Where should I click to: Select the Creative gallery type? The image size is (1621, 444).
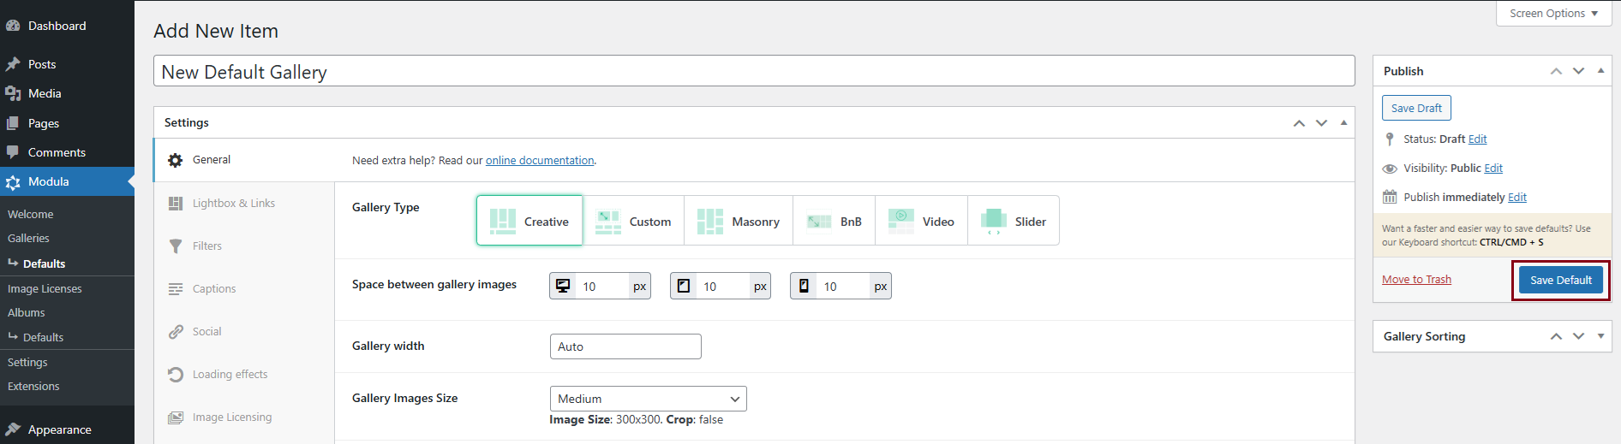(x=529, y=221)
